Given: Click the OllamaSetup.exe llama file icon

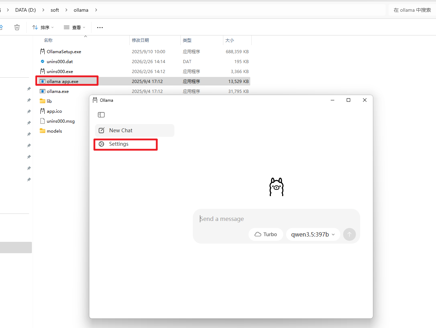Looking at the screenshot, I should (43, 51).
